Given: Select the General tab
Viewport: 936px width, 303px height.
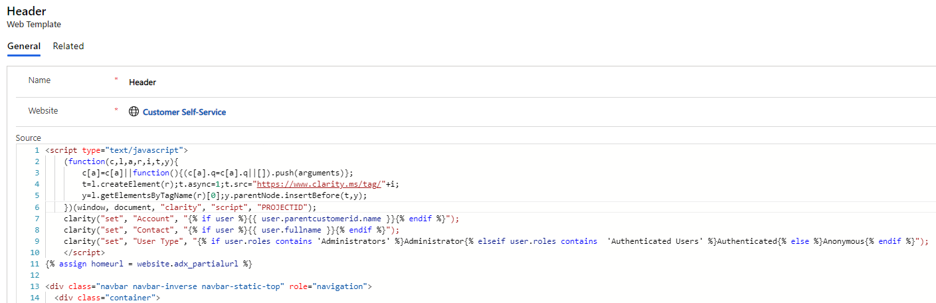Looking at the screenshot, I should pos(24,47).
